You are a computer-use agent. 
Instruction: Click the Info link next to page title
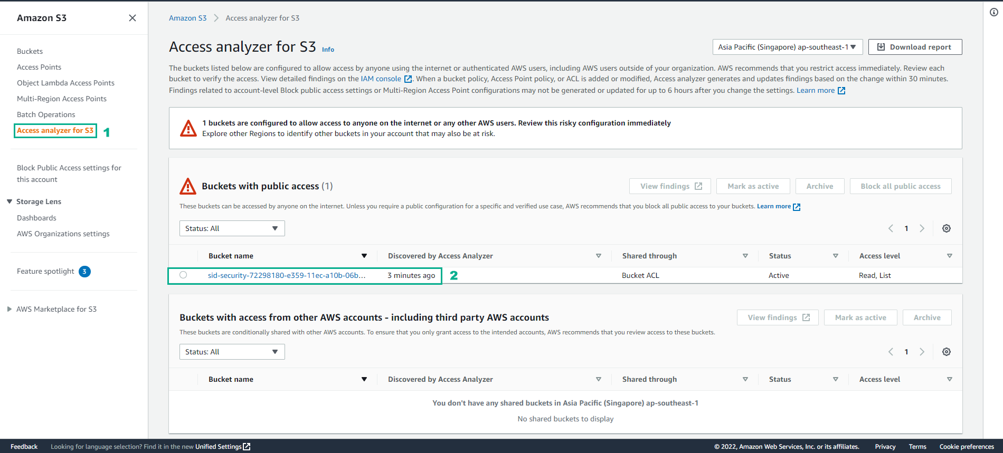[328, 50]
